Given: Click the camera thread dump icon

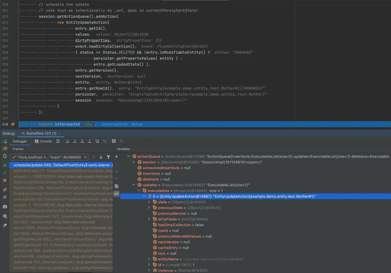Looking at the screenshot, I should point(5,207).
